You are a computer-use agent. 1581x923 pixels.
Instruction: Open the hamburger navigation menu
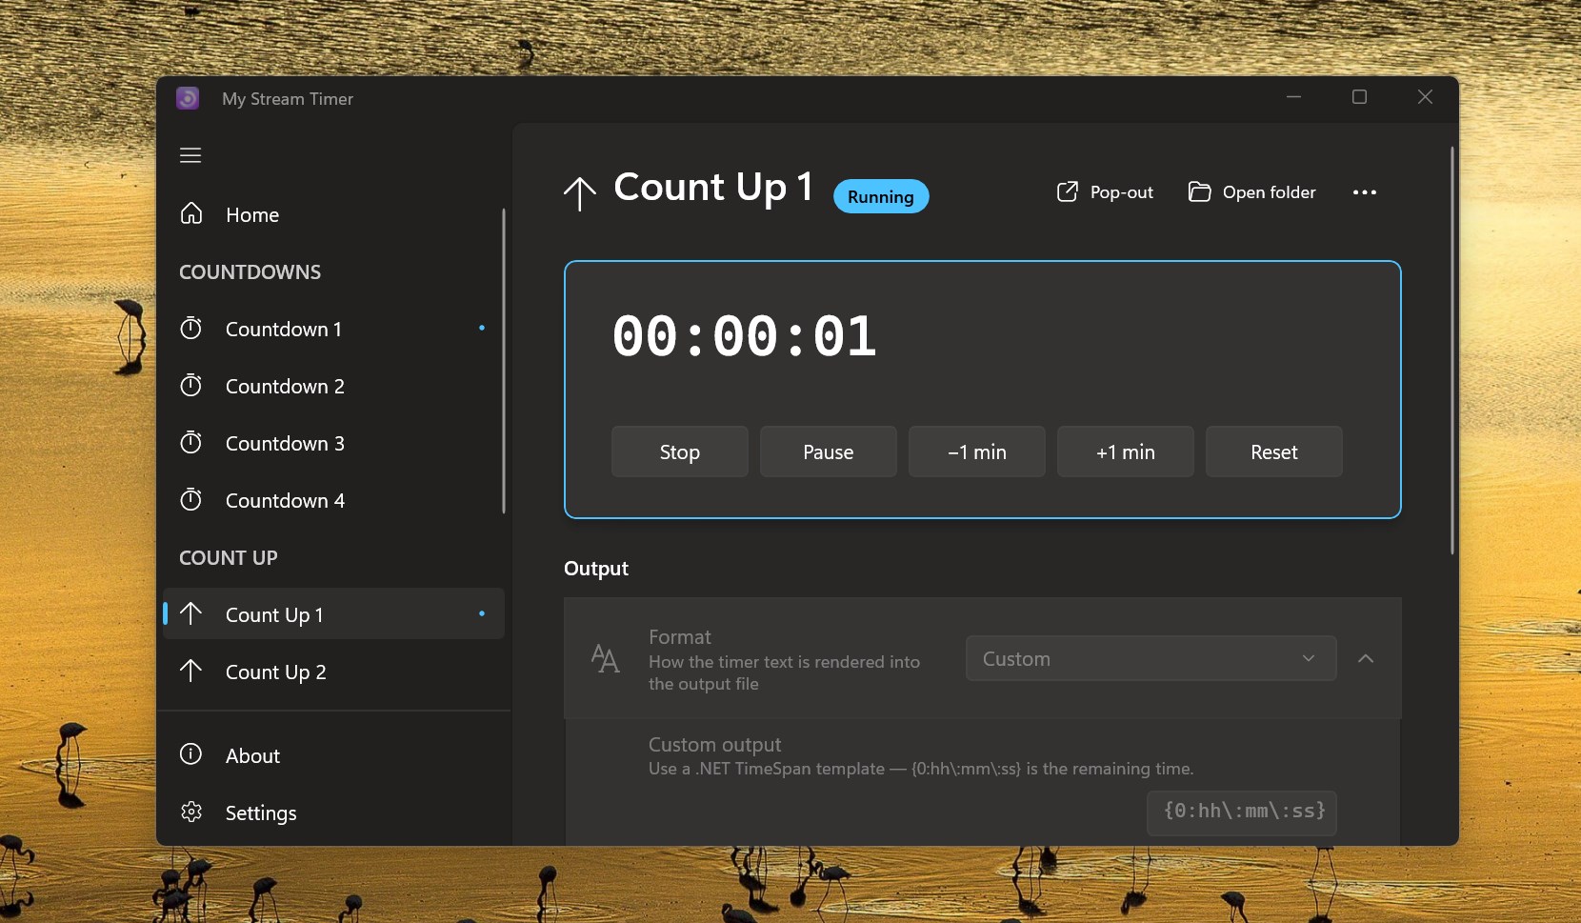pos(190,155)
